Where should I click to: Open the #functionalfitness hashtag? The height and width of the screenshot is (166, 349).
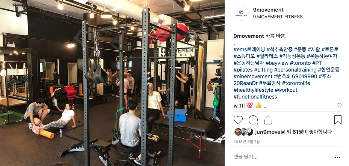(255, 97)
